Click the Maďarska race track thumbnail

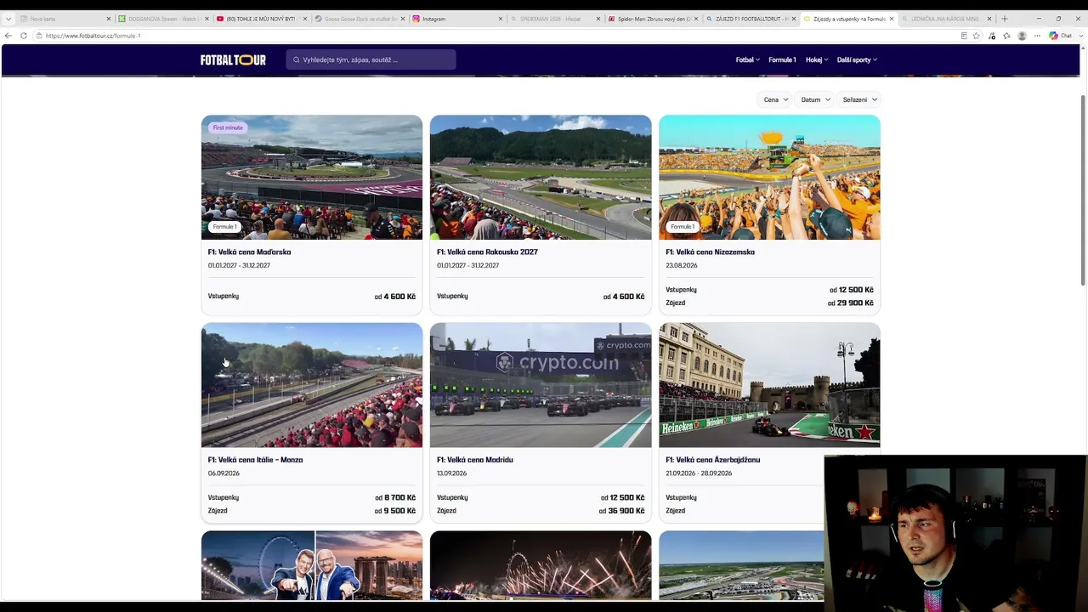(312, 177)
